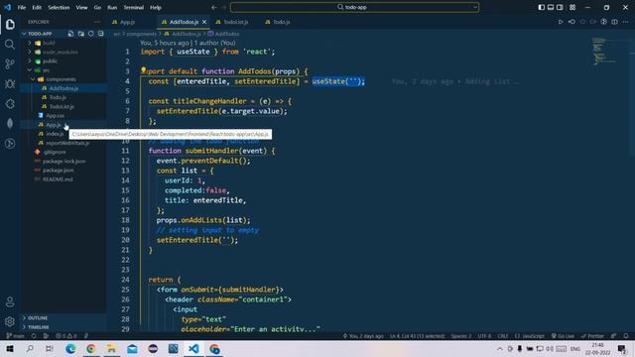Viewport: 635px width, 357px height.
Task: Open the Help menu
Action: [x=156, y=7]
